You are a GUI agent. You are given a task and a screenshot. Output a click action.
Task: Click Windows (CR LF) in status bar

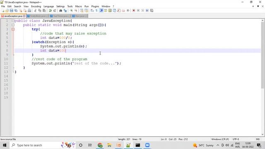pos(220,139)
